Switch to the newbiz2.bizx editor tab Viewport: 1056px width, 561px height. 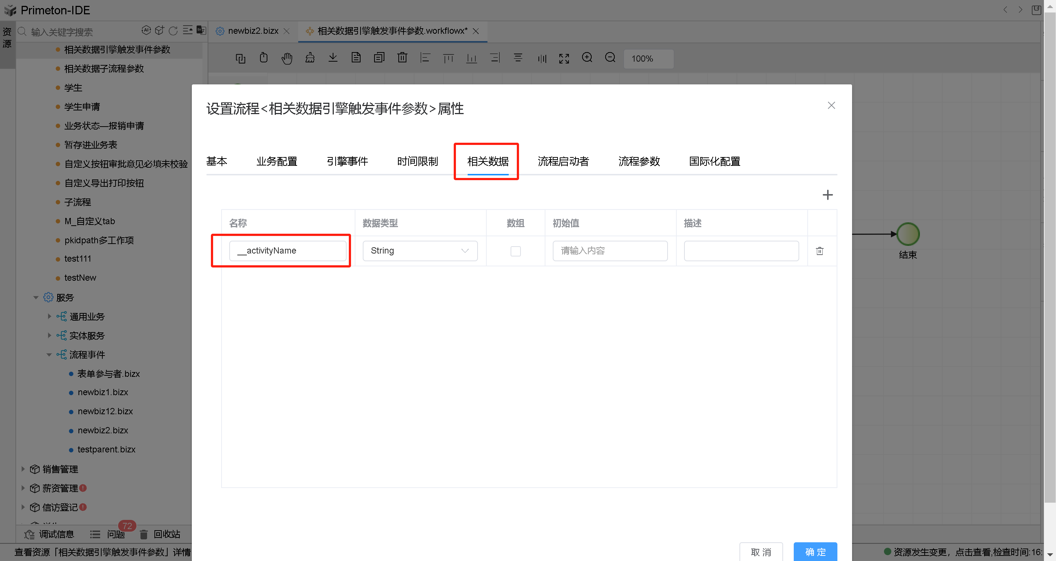253,30
